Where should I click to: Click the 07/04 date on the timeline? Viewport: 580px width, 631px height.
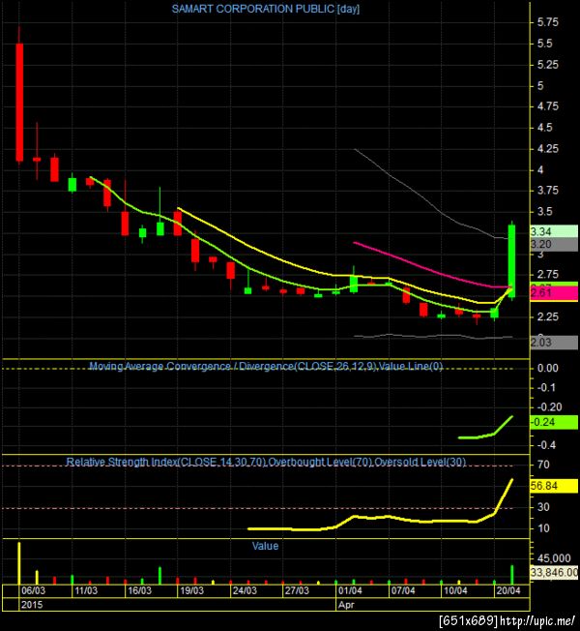point(403,590)
